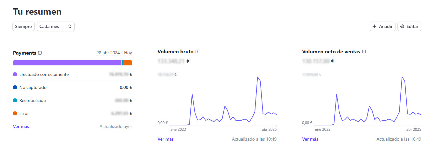
Task: Click the info icon next to Payments
Action: click(40, 53)
